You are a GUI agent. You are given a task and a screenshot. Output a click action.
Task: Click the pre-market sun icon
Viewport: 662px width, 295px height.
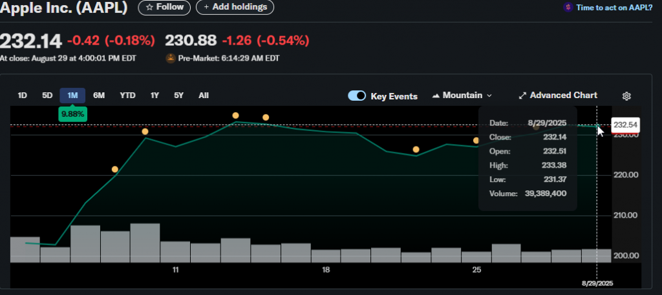[171, 59]
